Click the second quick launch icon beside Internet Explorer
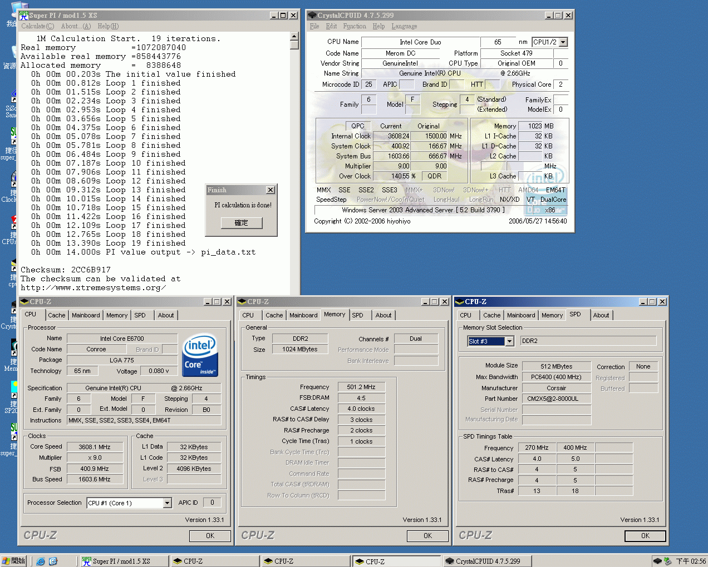The width and height of the screenshot is (708, 567). coord(53,561)
